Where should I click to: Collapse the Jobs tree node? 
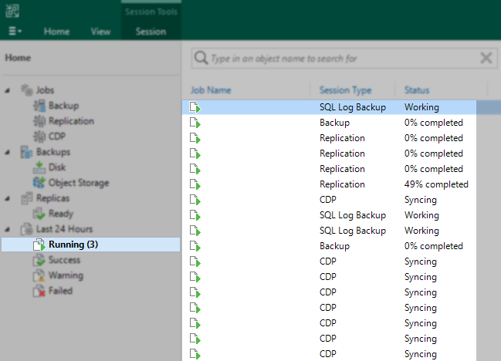[x=8, y=91]
